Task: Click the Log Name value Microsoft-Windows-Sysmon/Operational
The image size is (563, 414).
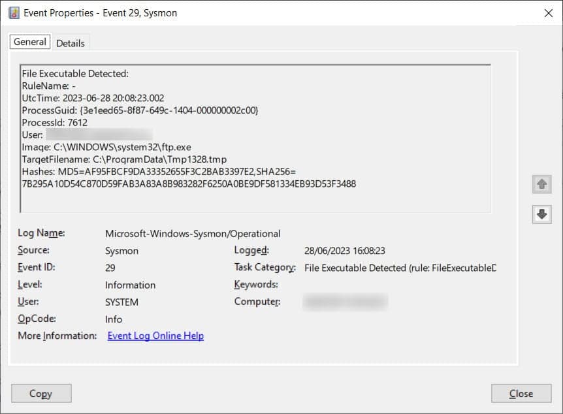Action: [192, 233]
